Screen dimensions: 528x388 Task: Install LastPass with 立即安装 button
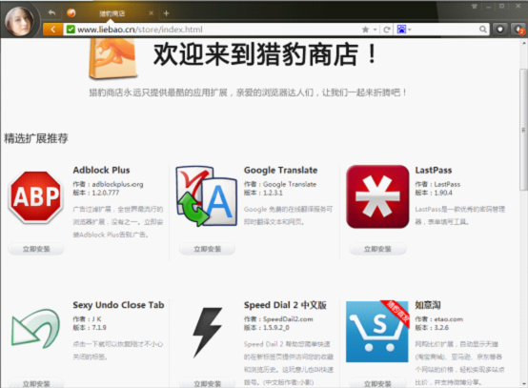click(x=377, y=249)
